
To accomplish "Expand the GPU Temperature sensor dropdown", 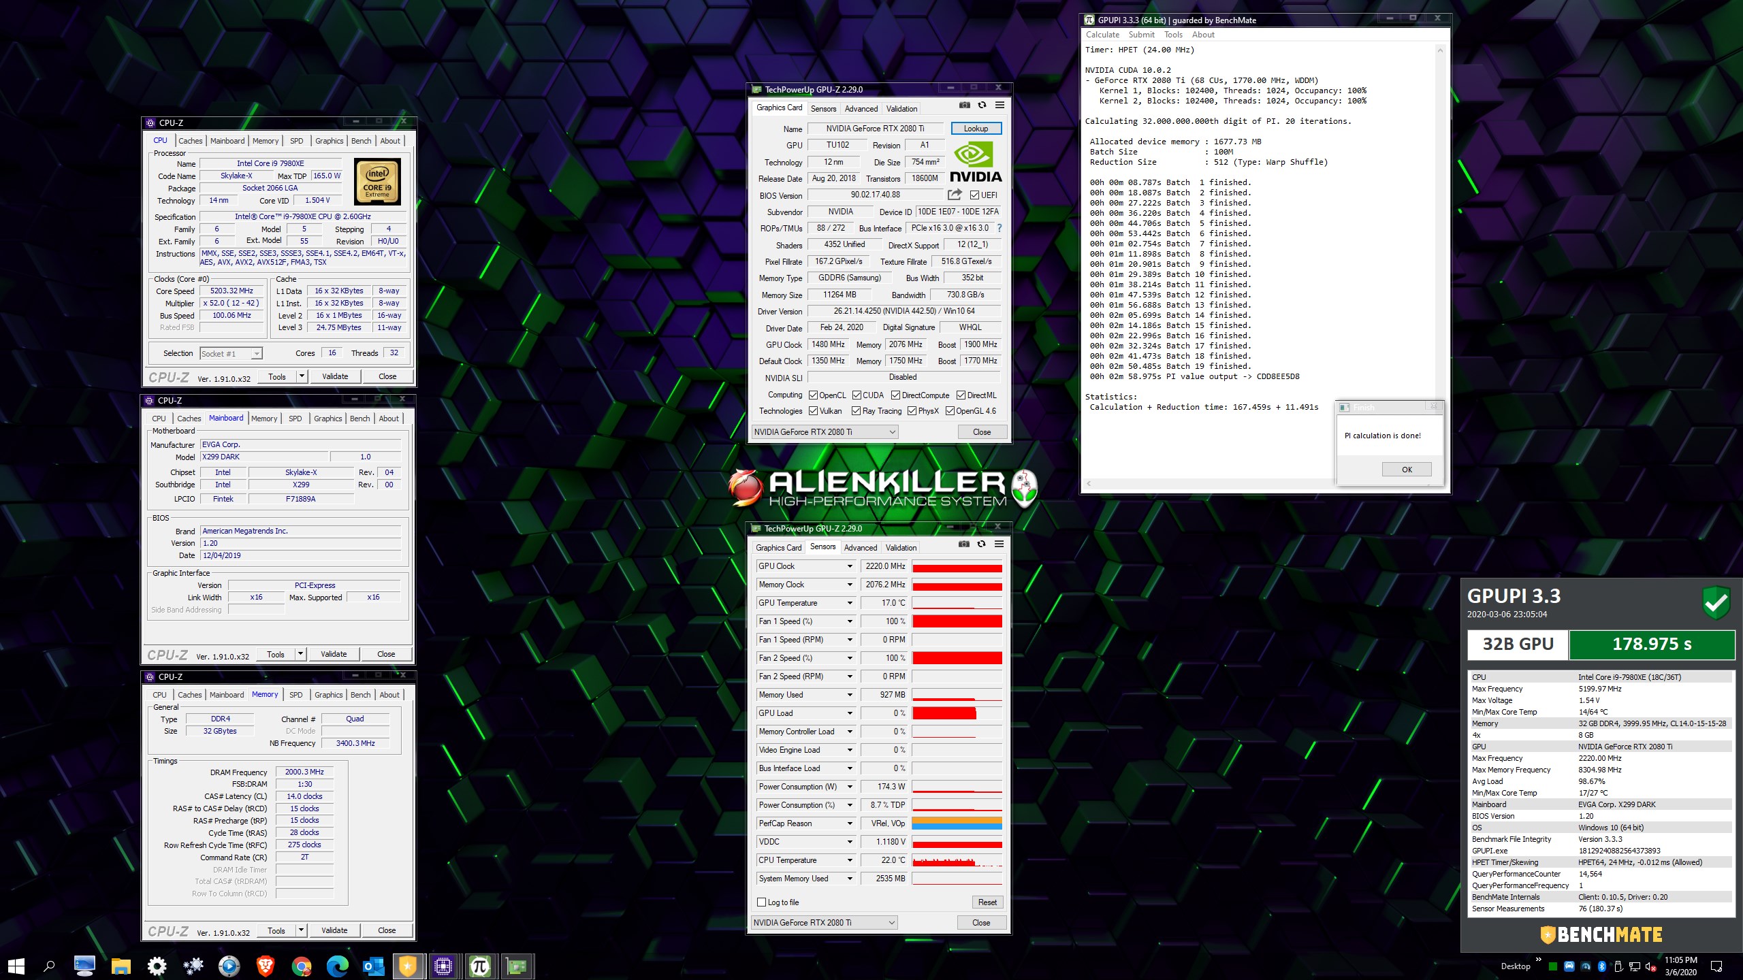I will [x=850, y=603].
